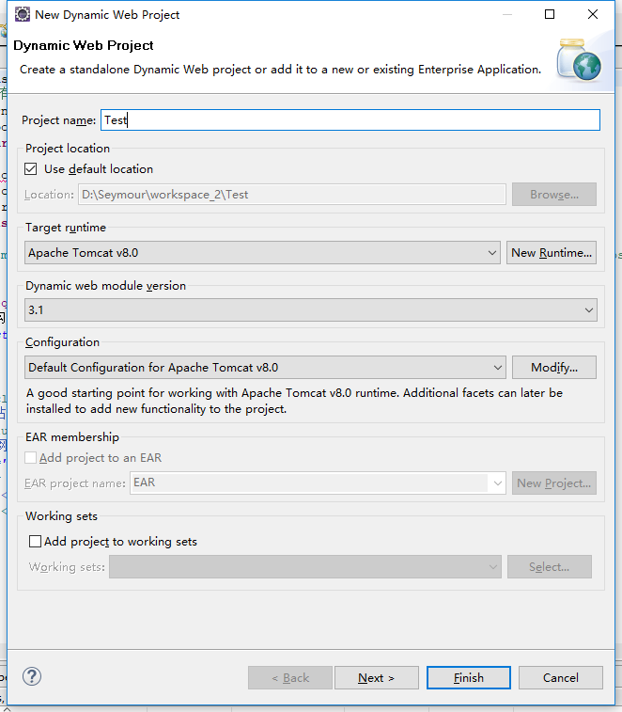Click into the Project name text field
Viewport: 622px width, 712px height.
click(350, 119)
